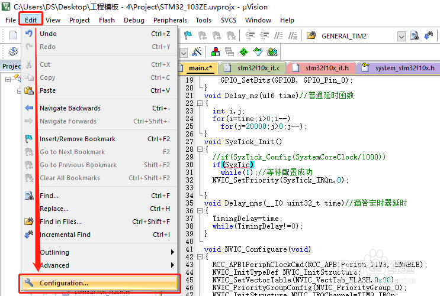Screen dimensions: 440x296
Task: Open the Project menu
Action: 79,20
